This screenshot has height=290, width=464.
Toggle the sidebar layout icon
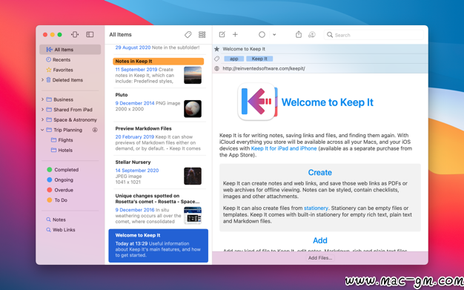[90, 35]
